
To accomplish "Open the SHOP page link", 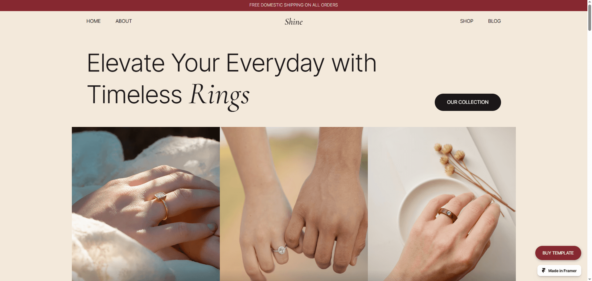I will click(467, 21).
